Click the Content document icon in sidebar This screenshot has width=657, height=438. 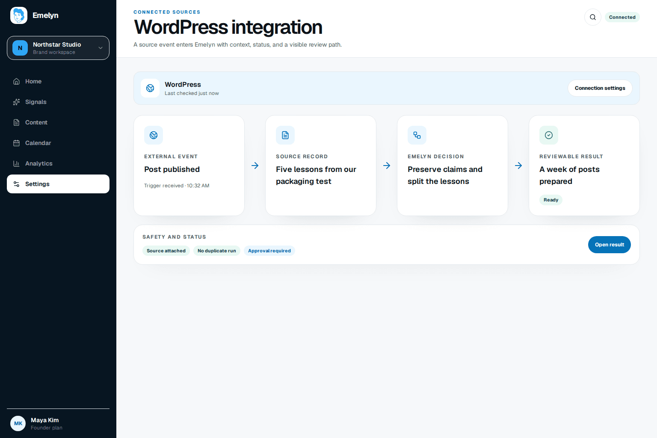[16, 122]
